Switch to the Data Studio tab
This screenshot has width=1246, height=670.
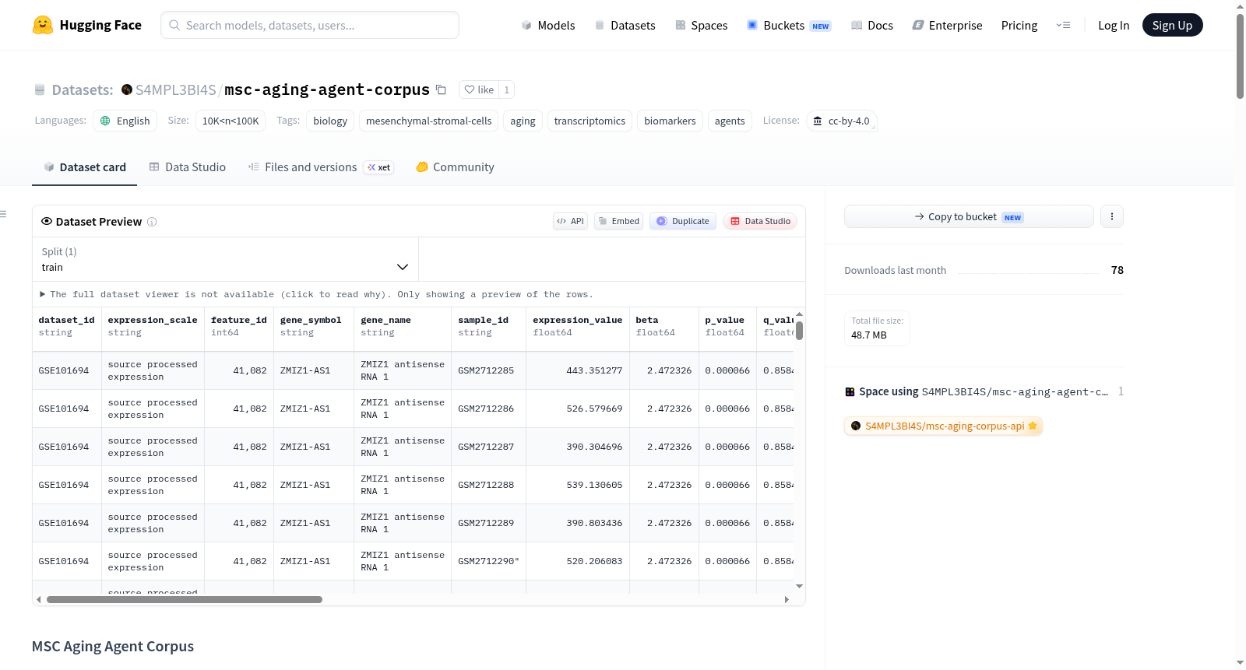188,167
